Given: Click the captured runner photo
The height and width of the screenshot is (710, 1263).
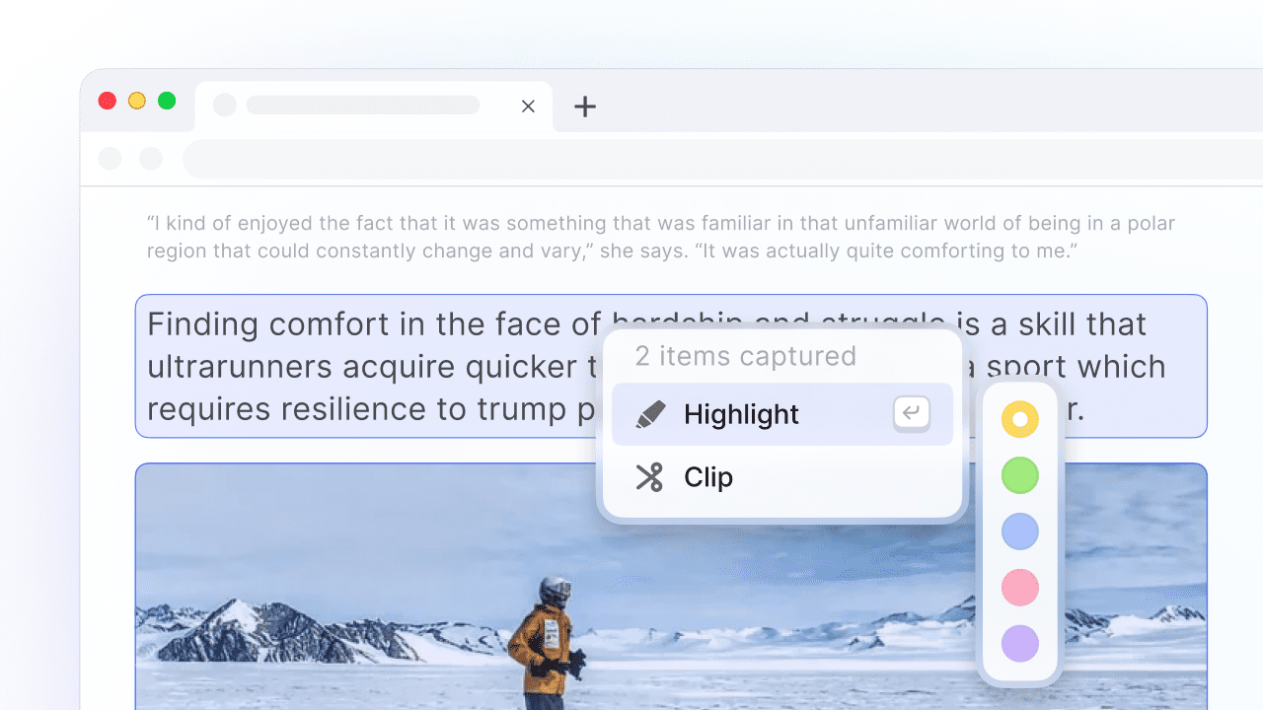Looking at the screenshot, I should coord(671,587).
